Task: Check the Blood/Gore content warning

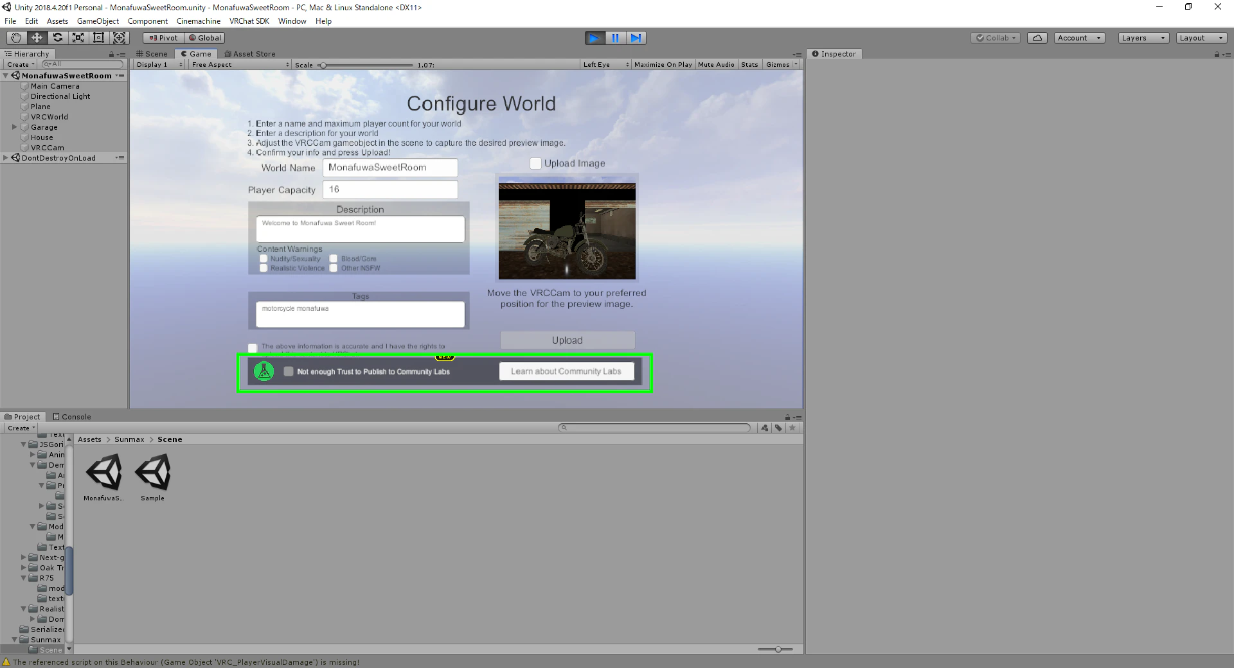Action: 334,259
